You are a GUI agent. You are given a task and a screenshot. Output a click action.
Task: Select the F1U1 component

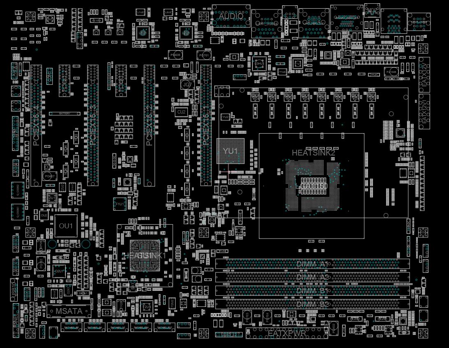pyautogui.click(x=120, y=204)
